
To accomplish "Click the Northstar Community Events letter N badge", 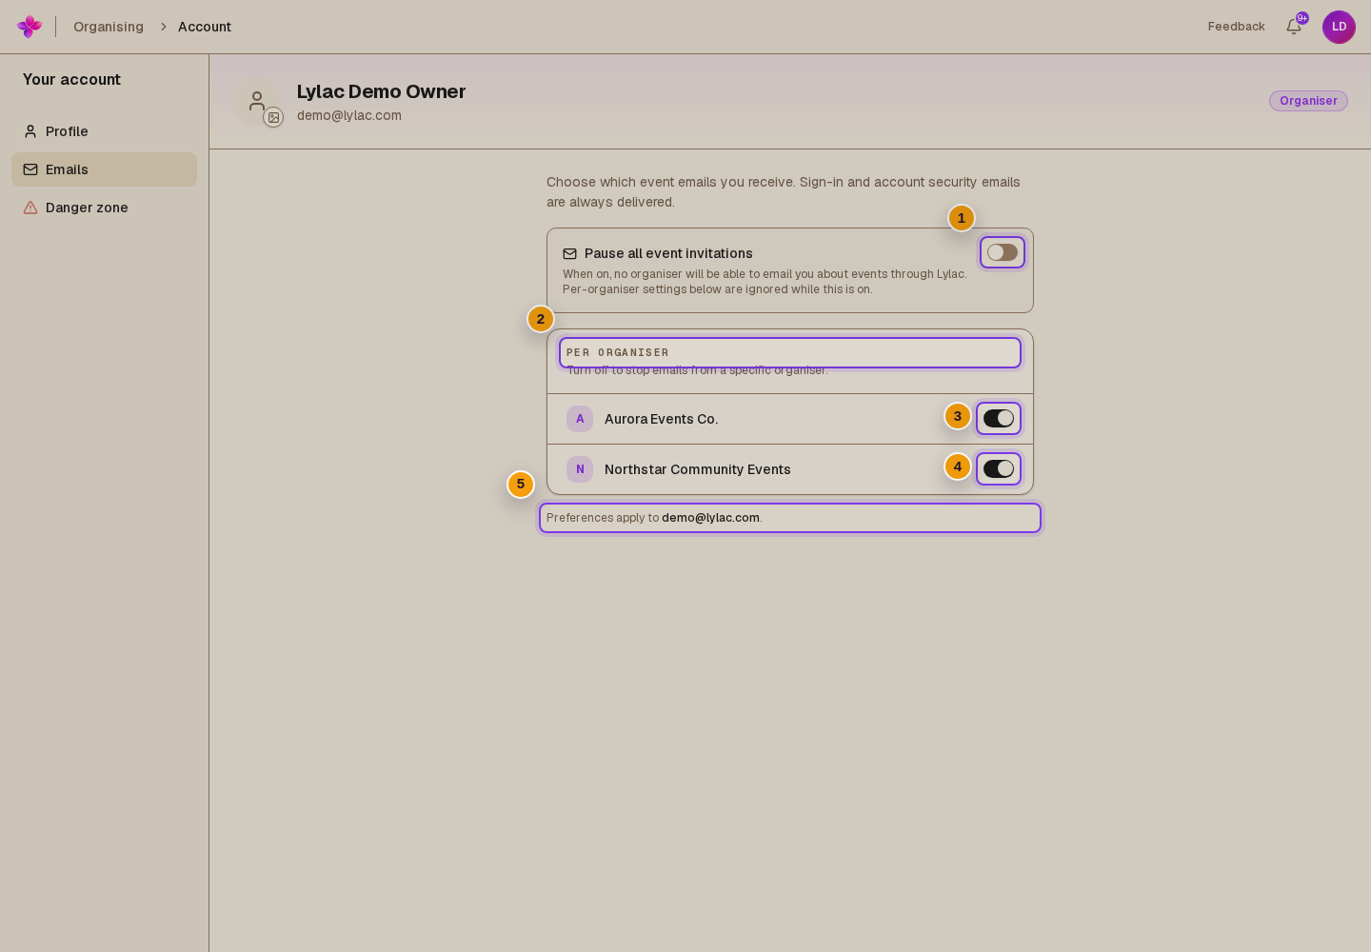I will 580,469.
